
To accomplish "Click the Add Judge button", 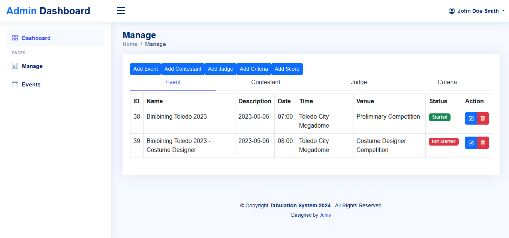I will (220, 69).
